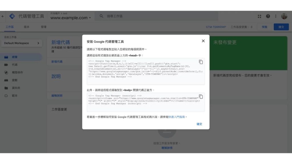This screenshot has height=164, width=292.
Task: Click the 未發布變更 card heading
Action: (225, 42)
